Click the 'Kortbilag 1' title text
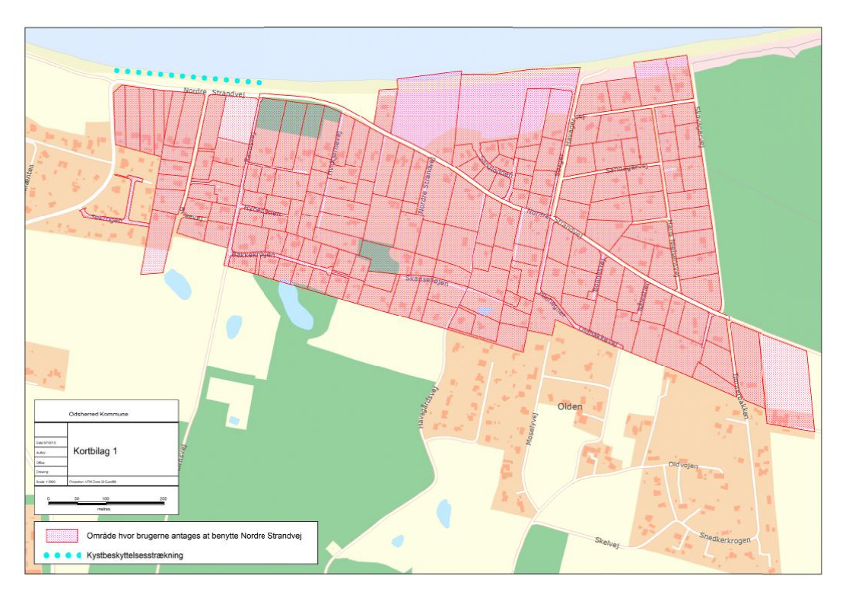 [94, 450]
